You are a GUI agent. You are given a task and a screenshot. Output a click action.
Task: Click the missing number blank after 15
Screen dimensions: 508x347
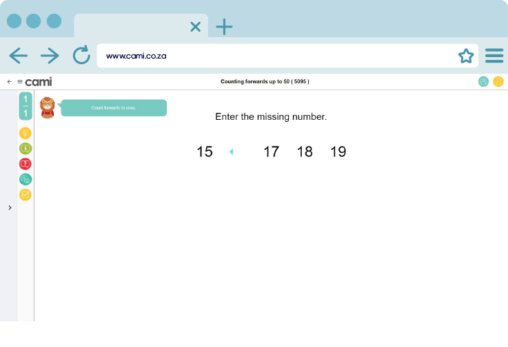pos(238,152)
